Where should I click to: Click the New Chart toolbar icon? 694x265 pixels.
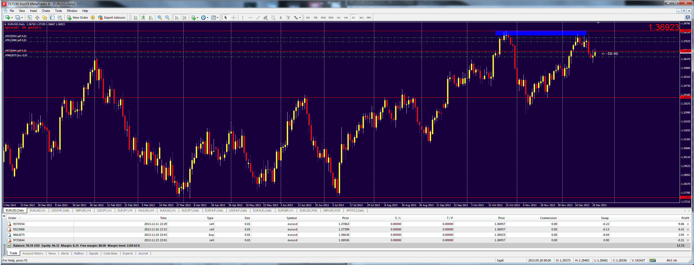[8, 18]
